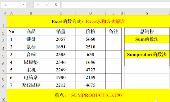The height and width of the screenshot is (102, 170).
Task: Click price value '4727'
Action: point(90,70)
